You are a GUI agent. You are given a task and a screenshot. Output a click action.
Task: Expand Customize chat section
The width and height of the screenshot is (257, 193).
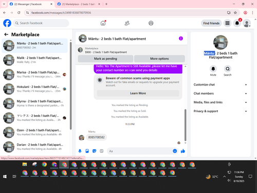221,84
